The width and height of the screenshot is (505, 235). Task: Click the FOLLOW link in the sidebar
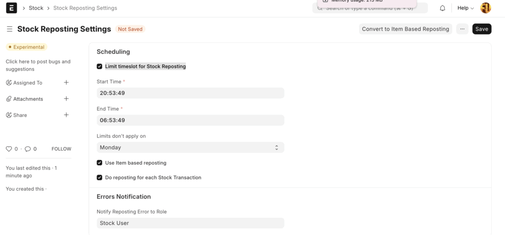(x=62, y=149)
